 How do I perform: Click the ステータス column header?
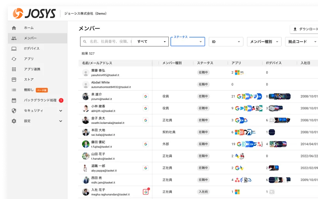coord(205,63)
